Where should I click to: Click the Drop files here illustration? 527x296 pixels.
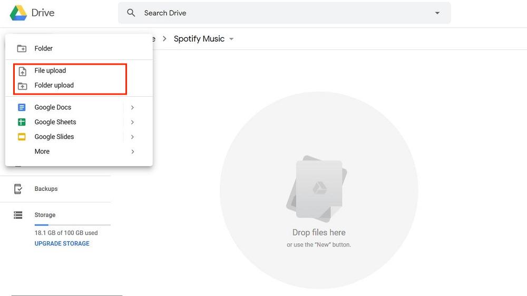pos(317,188)
